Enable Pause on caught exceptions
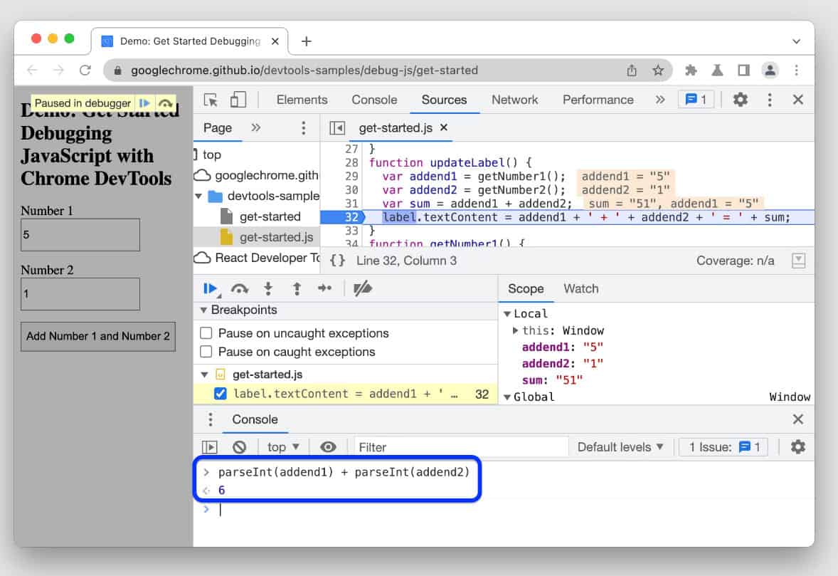838x576 pixels. (x=206, y=352)
